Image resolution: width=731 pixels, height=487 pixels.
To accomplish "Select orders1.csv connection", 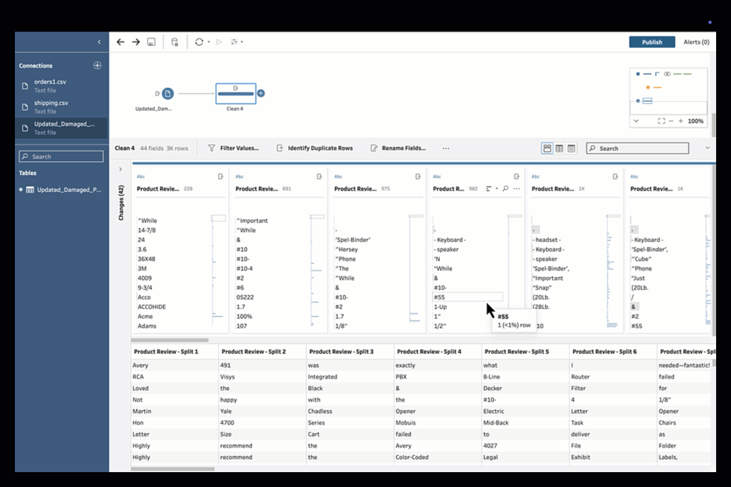I will (61, 86).
